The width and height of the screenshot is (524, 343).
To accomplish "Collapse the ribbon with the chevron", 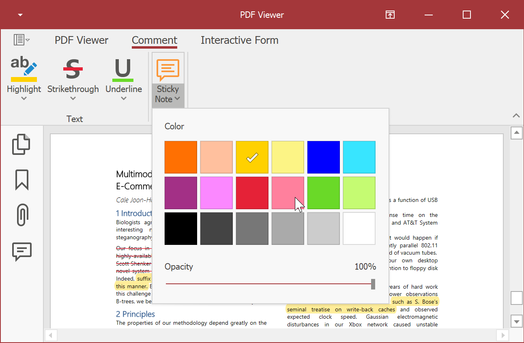I will (x=516, y=116).
